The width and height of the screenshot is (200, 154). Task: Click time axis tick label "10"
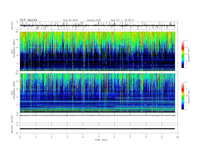coord(178,137)
